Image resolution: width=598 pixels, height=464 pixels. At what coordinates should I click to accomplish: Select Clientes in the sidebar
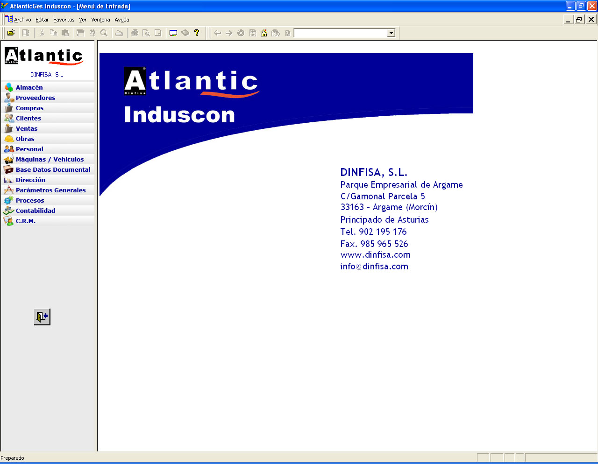coord(48,118)
